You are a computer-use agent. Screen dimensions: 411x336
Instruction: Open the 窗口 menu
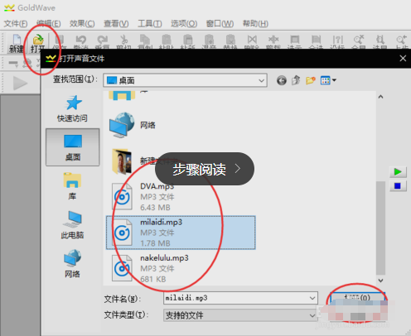click(x=220, y=24)
